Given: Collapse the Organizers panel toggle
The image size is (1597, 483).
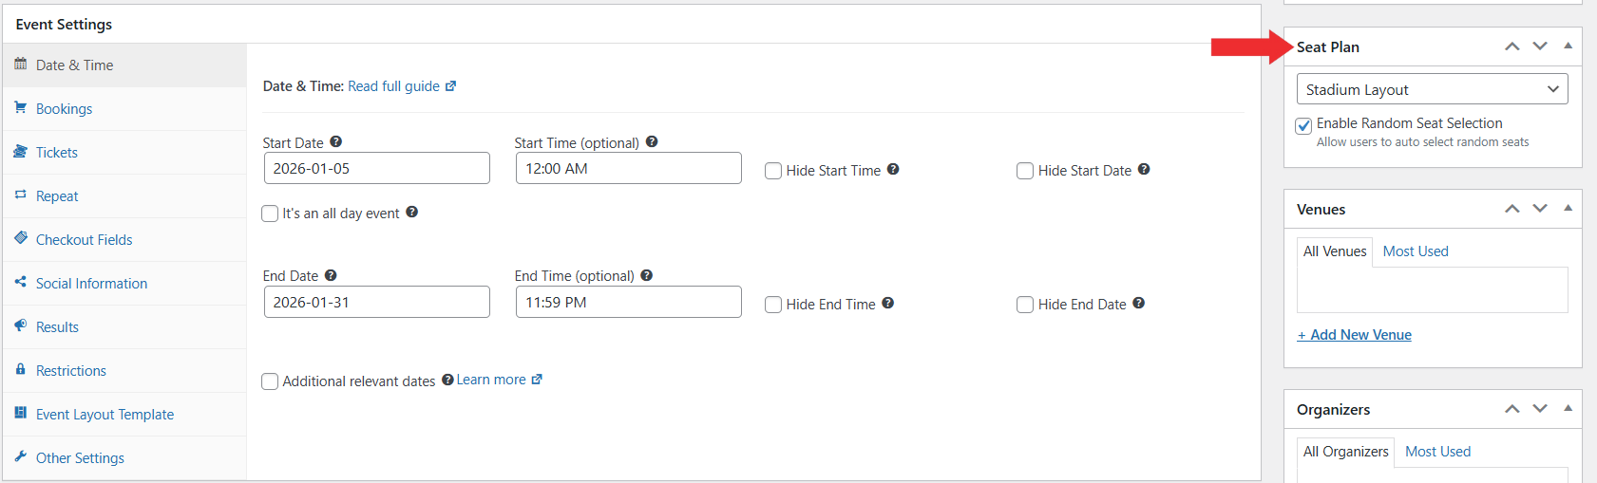Looking at the screenshot, I should pos(1568,409).
